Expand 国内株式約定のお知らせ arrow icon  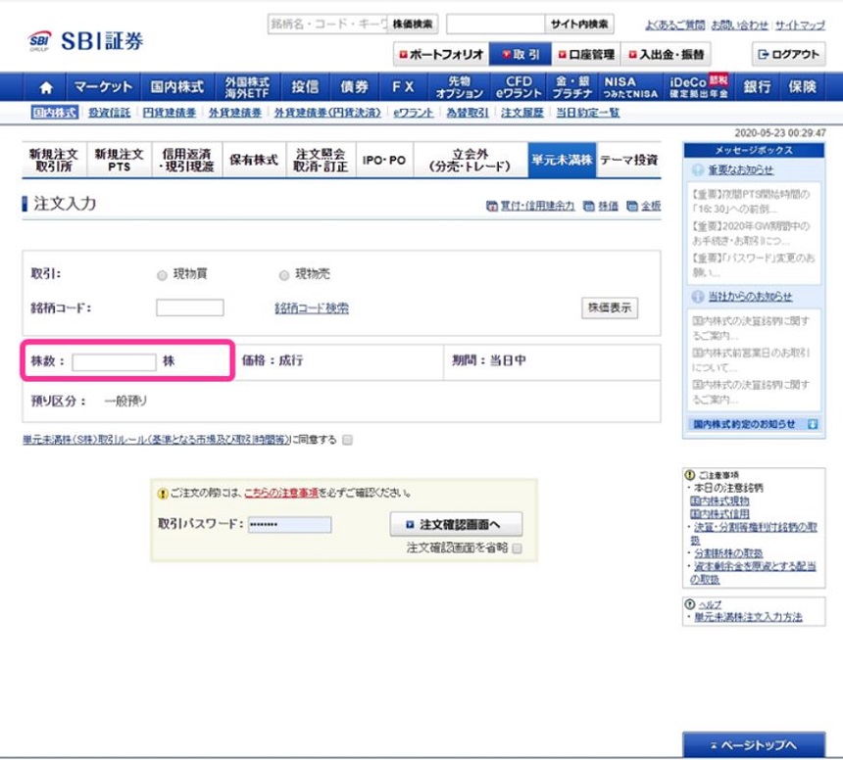[813, 424]
